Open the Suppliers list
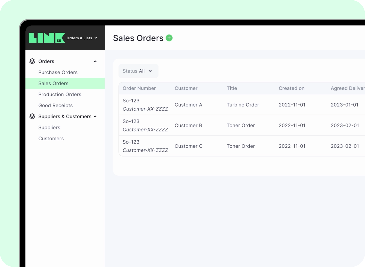The height and width of the screenshot is (267, 365). coord(49,127)
